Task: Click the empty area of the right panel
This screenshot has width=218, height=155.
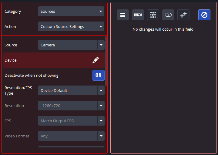Action: pos(163,94)
